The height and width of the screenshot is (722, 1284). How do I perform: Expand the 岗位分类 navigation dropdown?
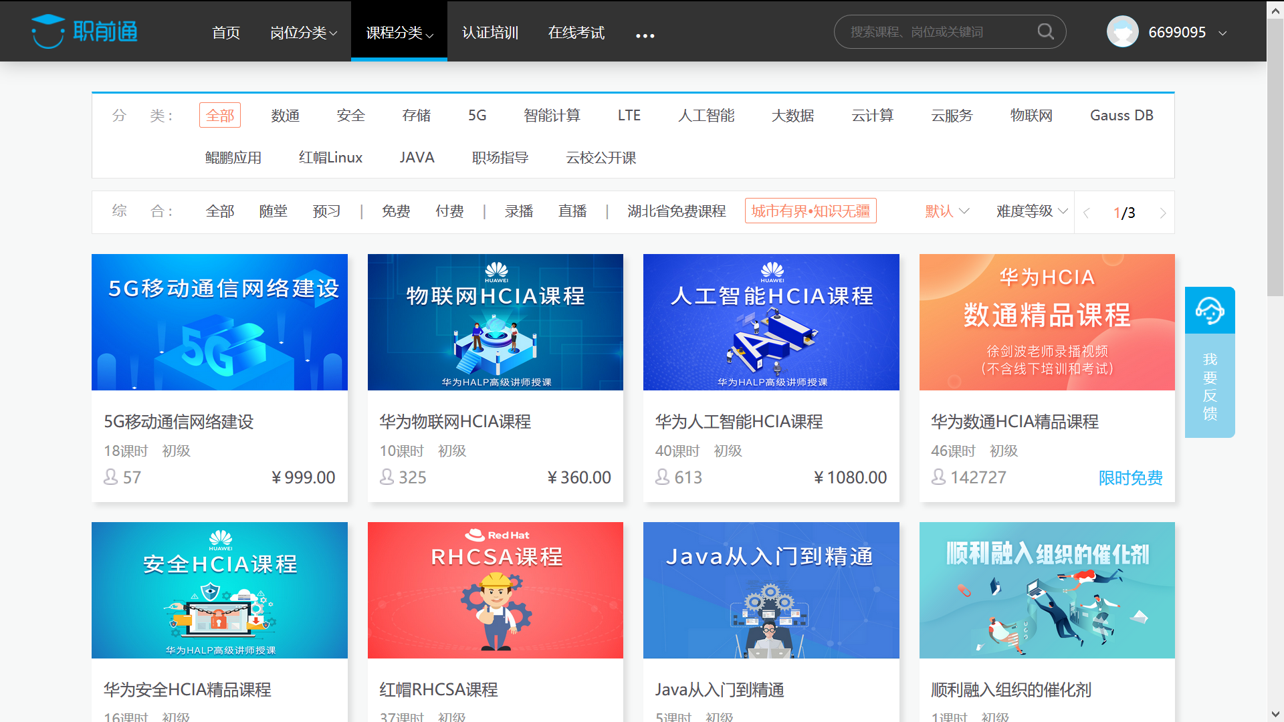[303, 33]
